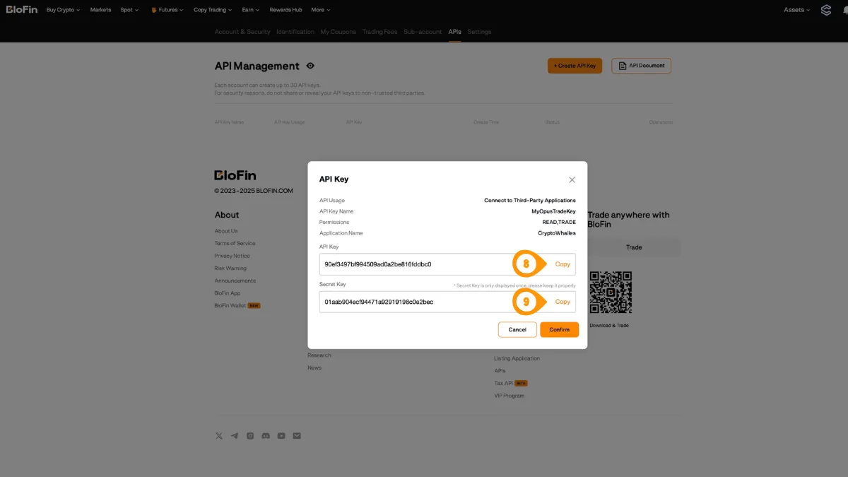Open the Tax API footer link
This screenshot has height=477, width=848.
[x=503, y=383]
